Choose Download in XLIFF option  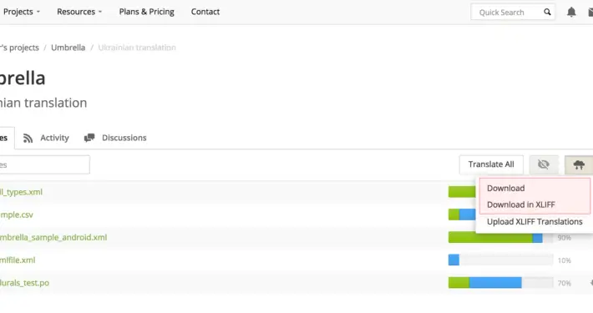pyautogui.click(x=521, y=204)
